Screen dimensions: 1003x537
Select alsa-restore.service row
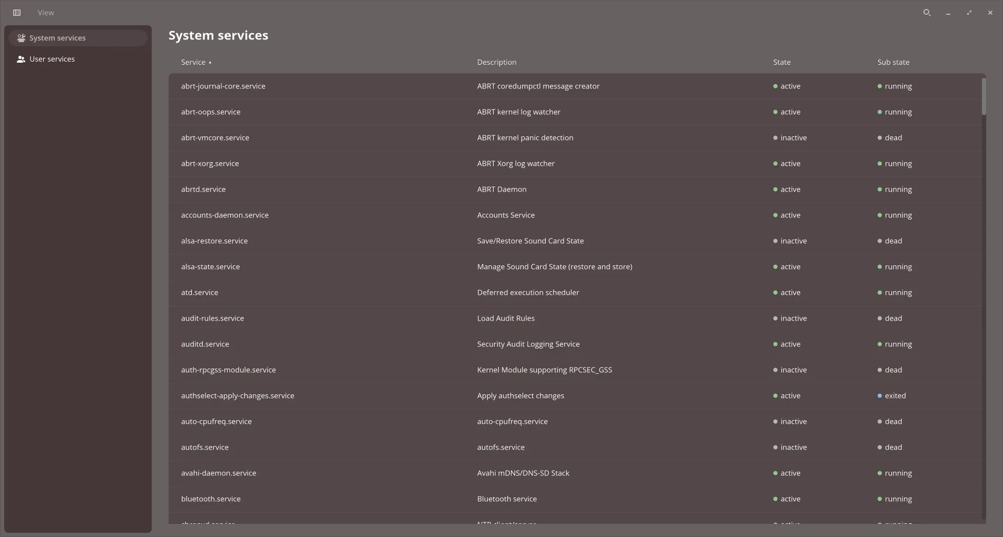tap(575, 241)
